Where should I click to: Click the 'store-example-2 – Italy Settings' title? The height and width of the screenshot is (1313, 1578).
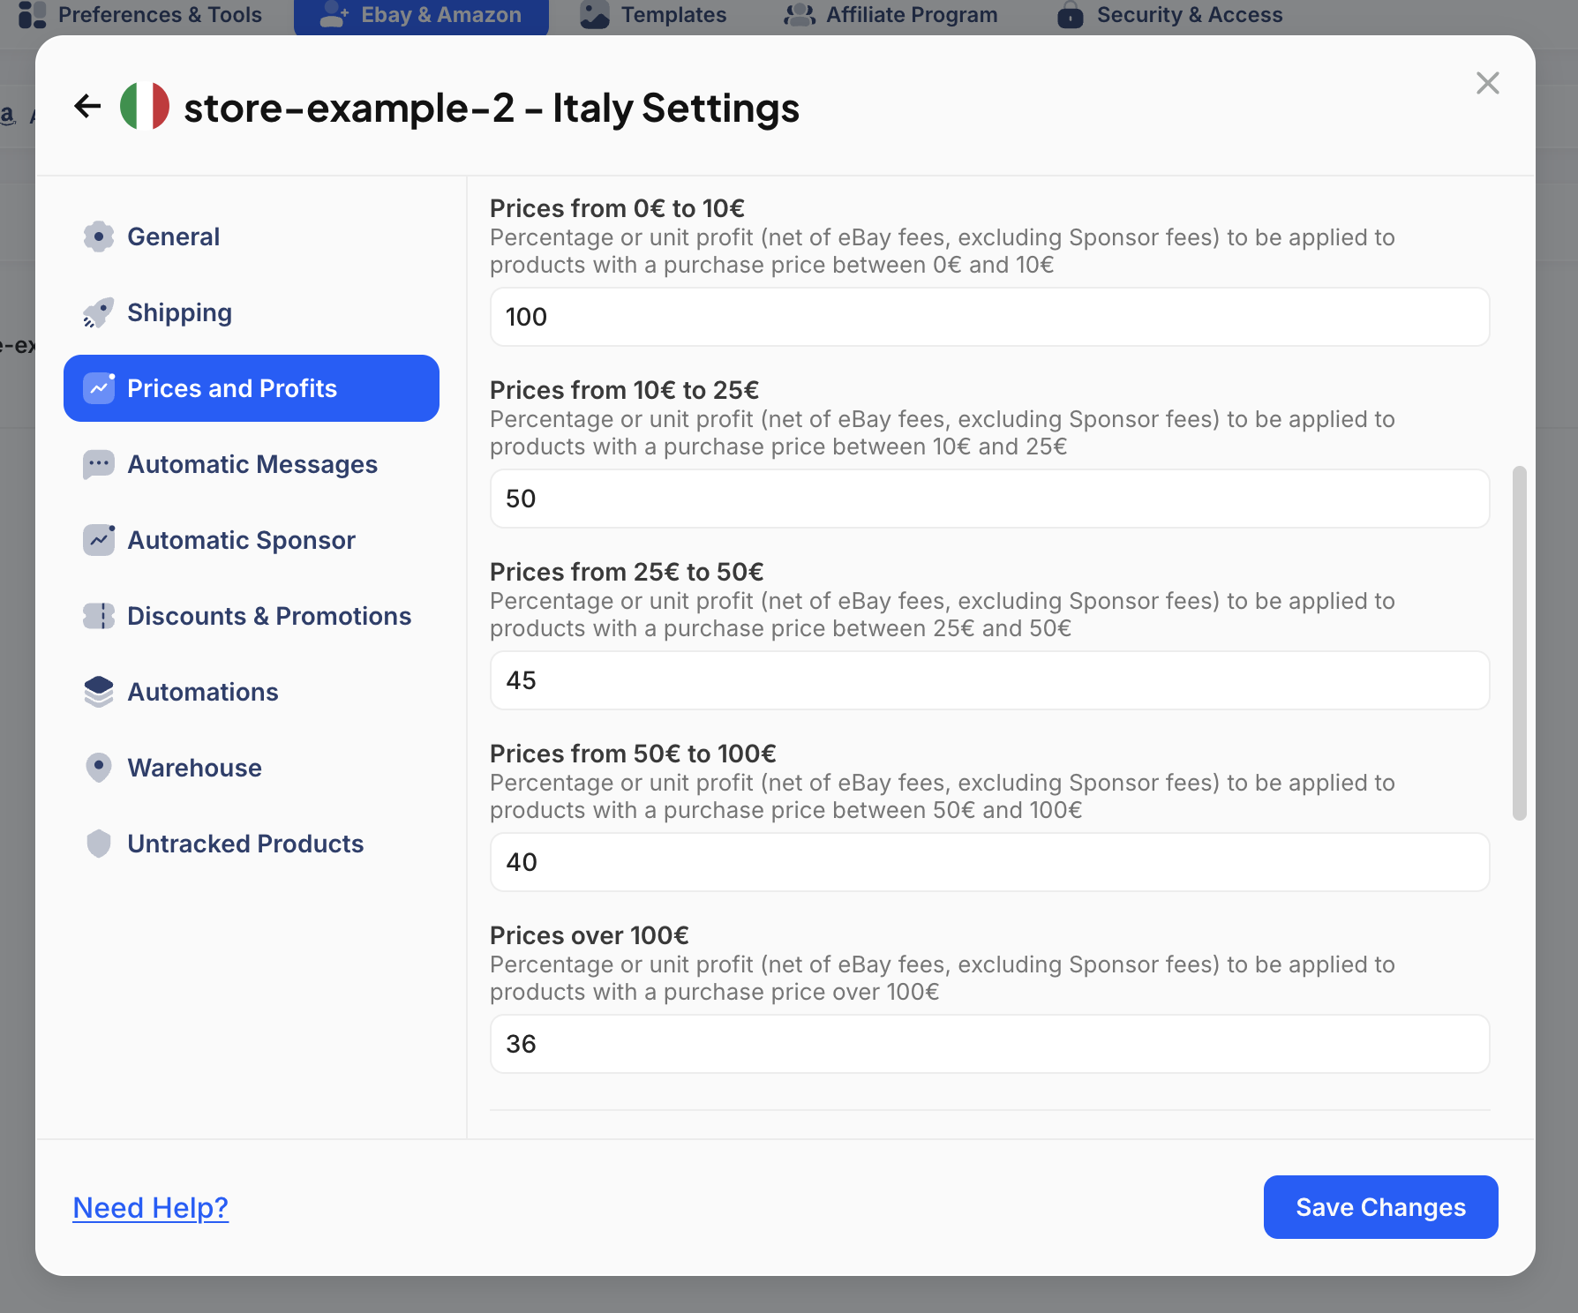(x=492, y=108)
